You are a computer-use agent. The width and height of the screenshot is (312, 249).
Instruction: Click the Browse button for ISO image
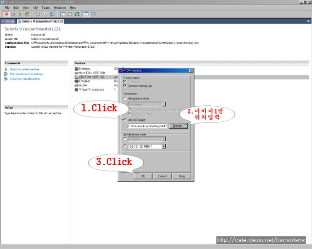(178, 126)
